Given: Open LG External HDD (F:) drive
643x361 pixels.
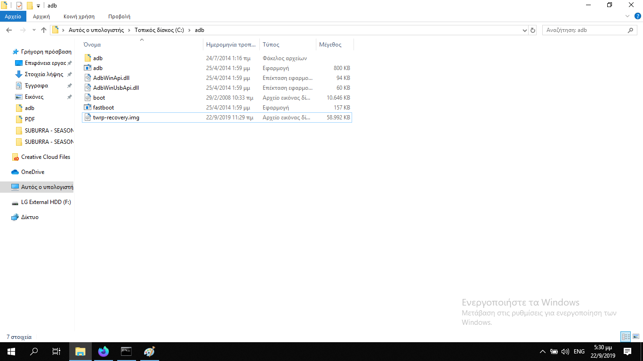Looking at the screenshot, I should [46, 202].
